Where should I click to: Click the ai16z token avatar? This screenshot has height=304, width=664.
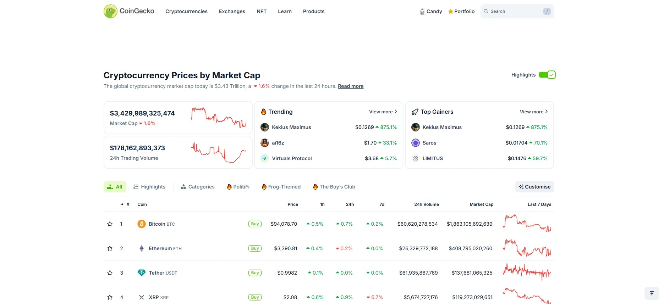pyautogui.click(x=265, y=143)
